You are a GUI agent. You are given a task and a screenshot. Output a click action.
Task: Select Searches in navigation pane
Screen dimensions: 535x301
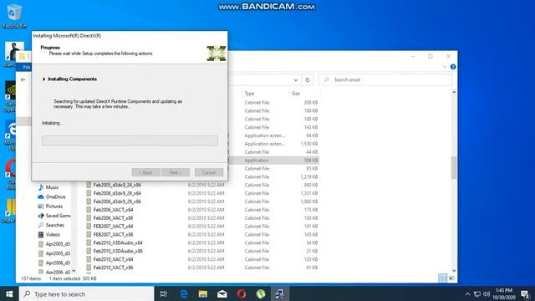pos(54,225)
